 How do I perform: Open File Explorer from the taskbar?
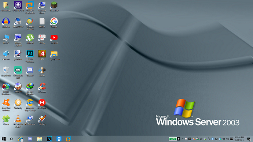[40, 139]
